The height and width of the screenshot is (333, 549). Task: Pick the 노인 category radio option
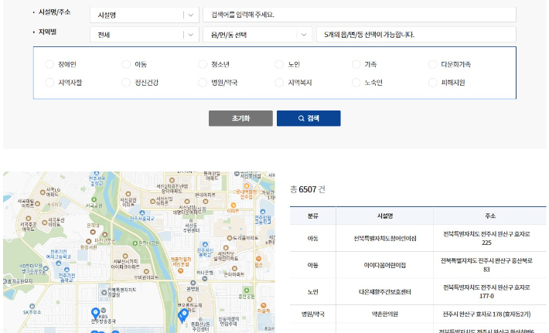pyautogui.click(x=279, y=64)
